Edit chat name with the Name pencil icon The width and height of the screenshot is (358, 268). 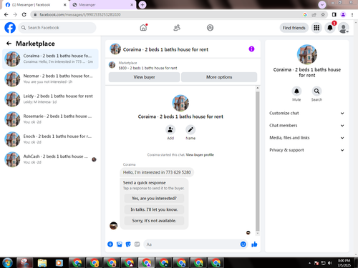[x=190, y=129]
